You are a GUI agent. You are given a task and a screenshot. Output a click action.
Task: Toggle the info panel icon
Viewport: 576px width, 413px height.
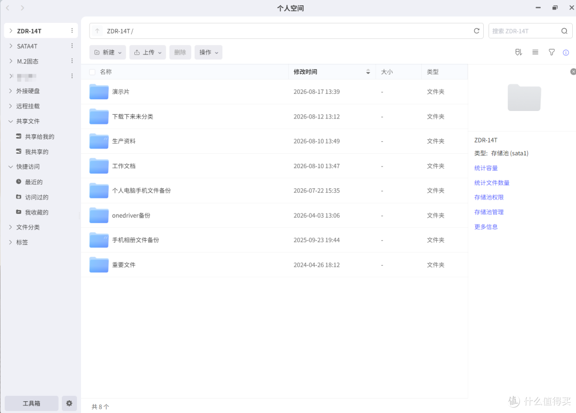coord(566,52)
